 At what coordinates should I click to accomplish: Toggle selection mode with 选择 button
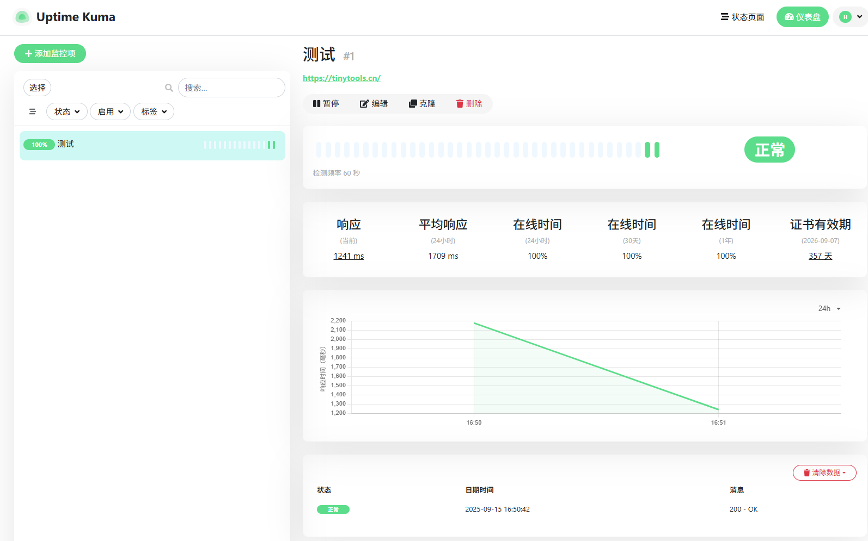tap(37, 88)
